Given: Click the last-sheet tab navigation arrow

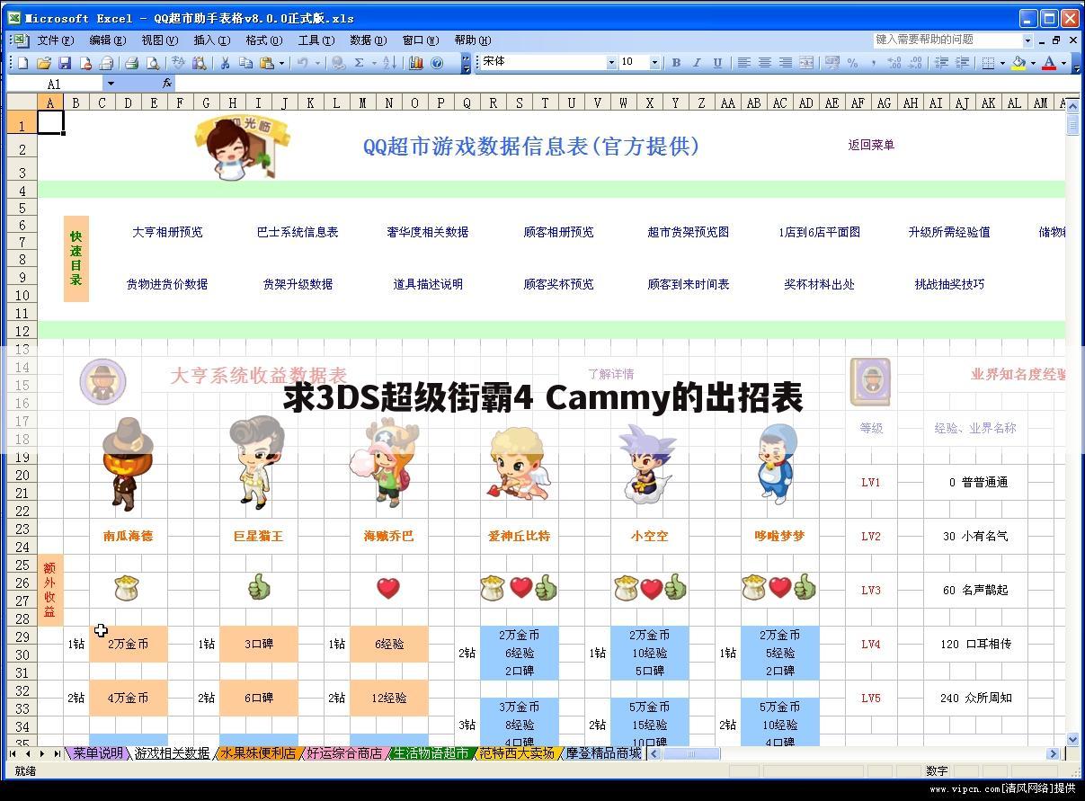Looking at the screenshot, I should (x=58, y=753).
